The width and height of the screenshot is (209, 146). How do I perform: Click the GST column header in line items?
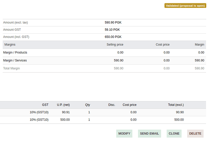(x=45, y=105)
